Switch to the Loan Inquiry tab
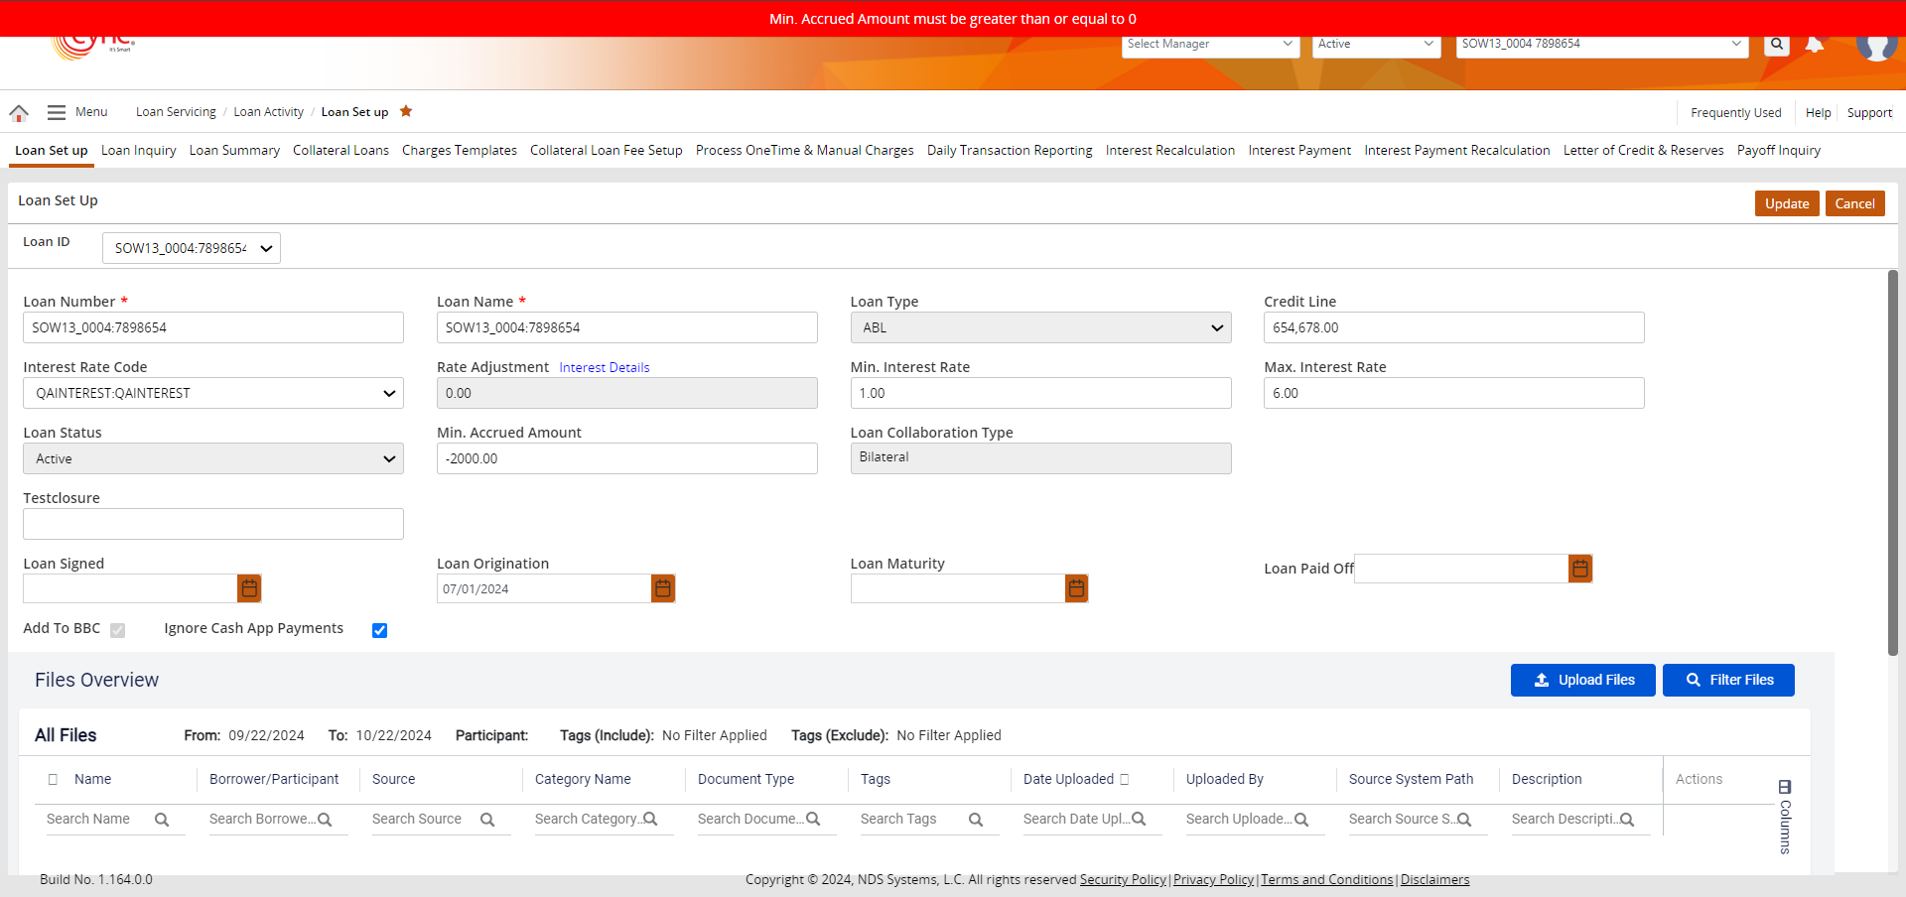The width and height of the screenshot is (1906, 897). (x=139, y=151)
